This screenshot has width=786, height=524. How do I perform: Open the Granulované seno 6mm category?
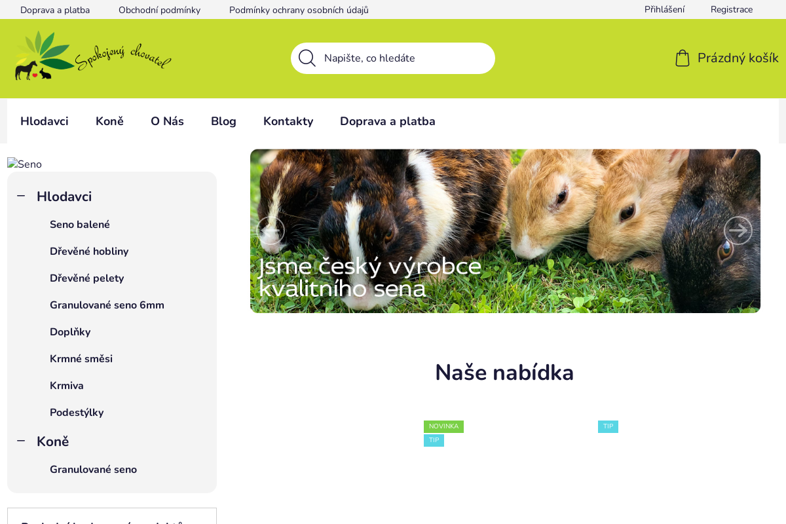pos(107,305)
